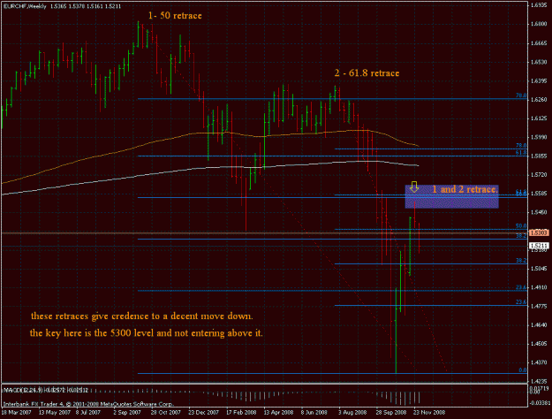
Task: Click the 1.5990 price axis label
Action: click(539, 137)
